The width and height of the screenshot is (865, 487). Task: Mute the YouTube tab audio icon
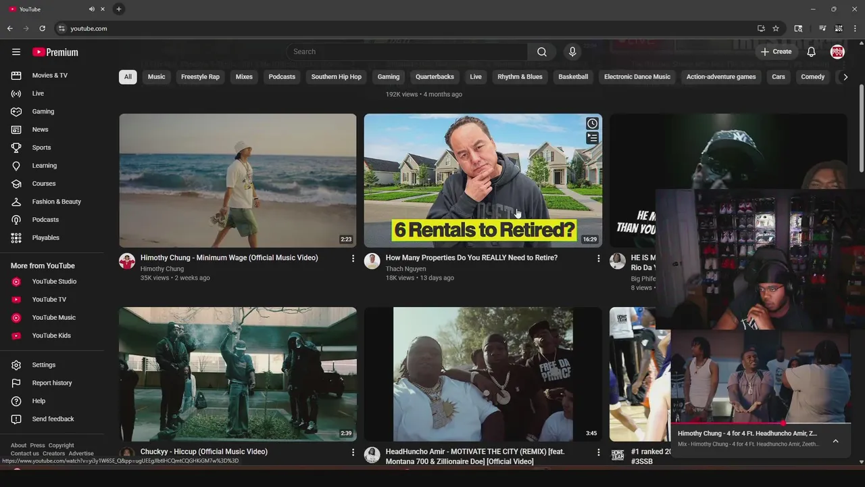(91, 9)
